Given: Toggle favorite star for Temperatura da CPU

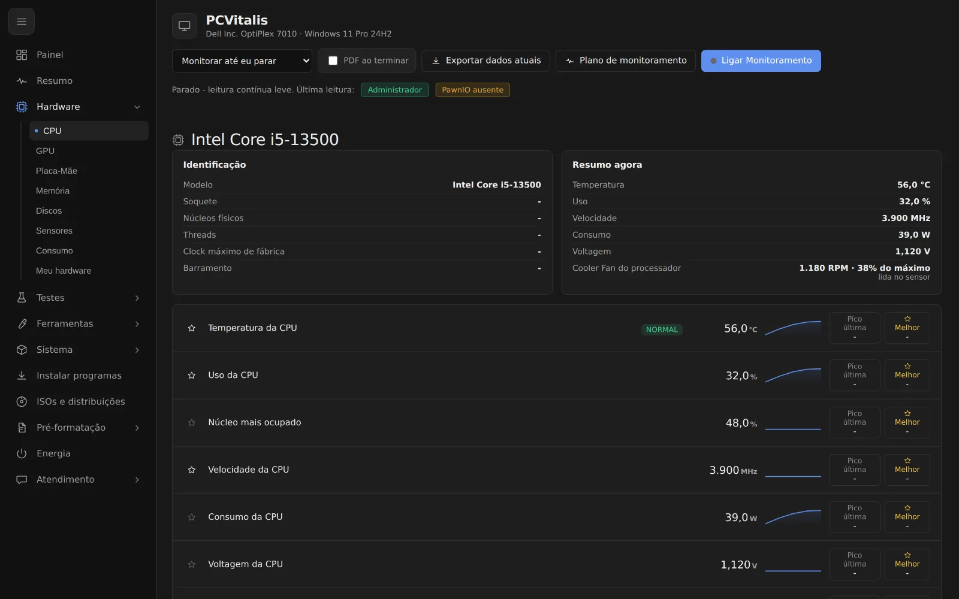Looking at the screenshot, I should tap(192, 328).
